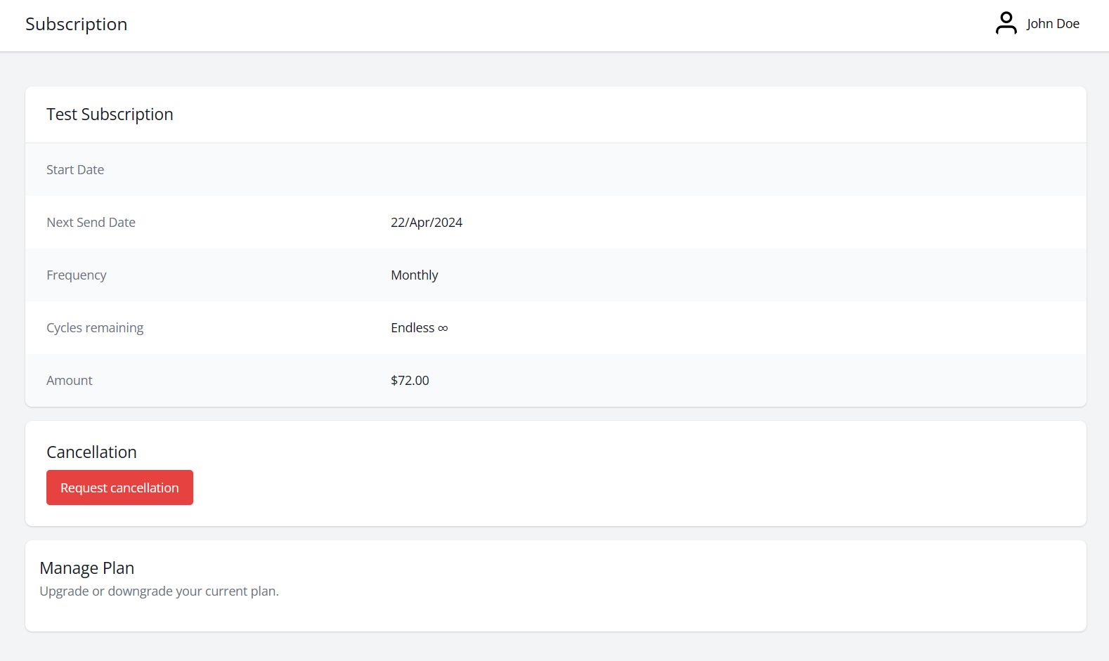Viewport: 1109px width, 661px height.
Task: Select the Manage Plan section title
Action: (87, 568)
